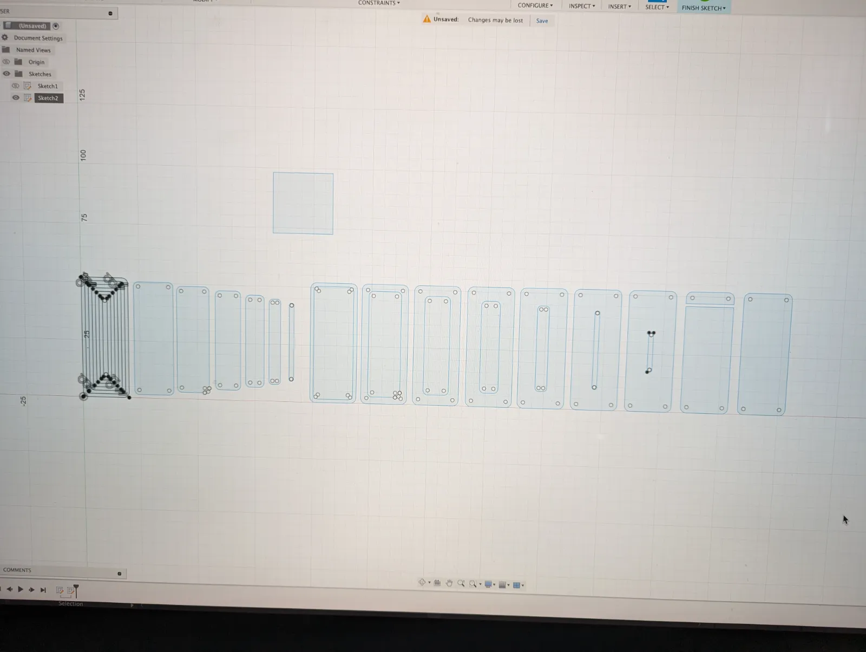
Task: Expand Display Settings dropdown arrow
Action: [x=494, y=585]
